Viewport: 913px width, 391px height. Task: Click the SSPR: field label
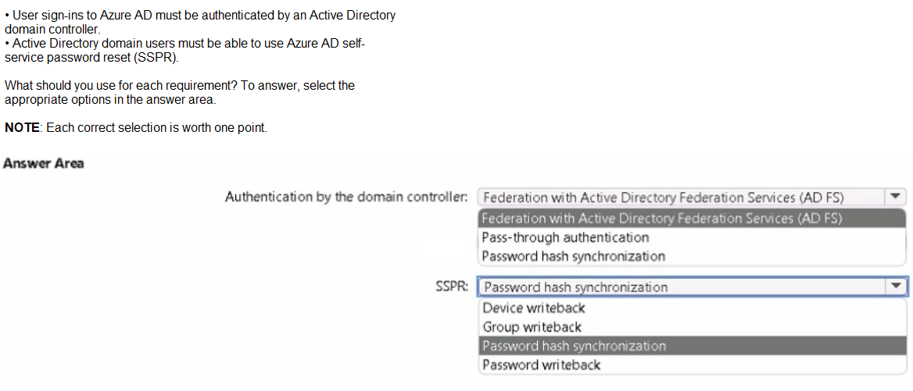[x=451, y=286]
